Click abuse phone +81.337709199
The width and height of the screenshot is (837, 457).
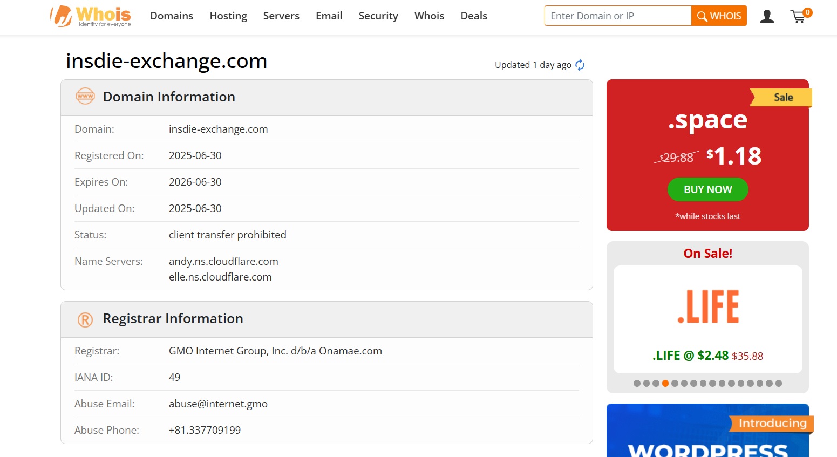coord(205,430)
